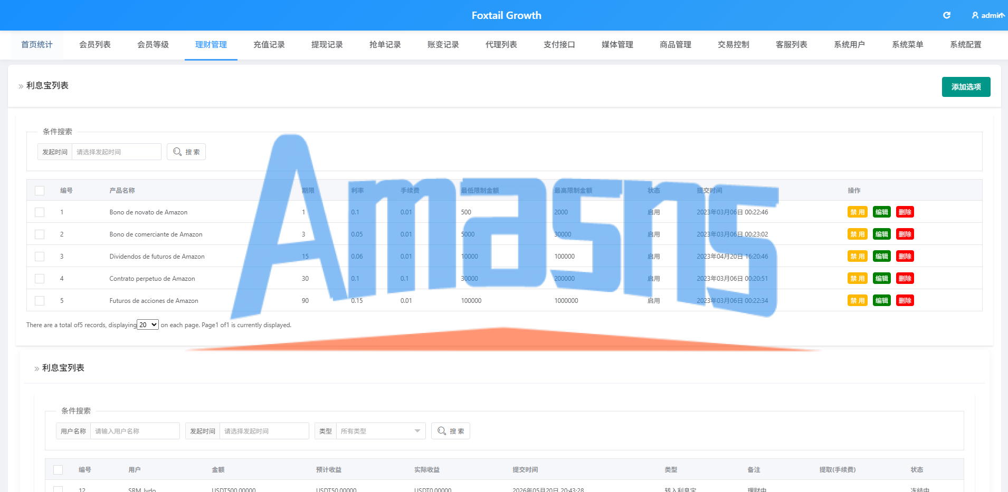This screenshot has height=492, width=1008.
Task: Click the lower 请选择发起时间 date field
Action: click(x=264, y=431)
